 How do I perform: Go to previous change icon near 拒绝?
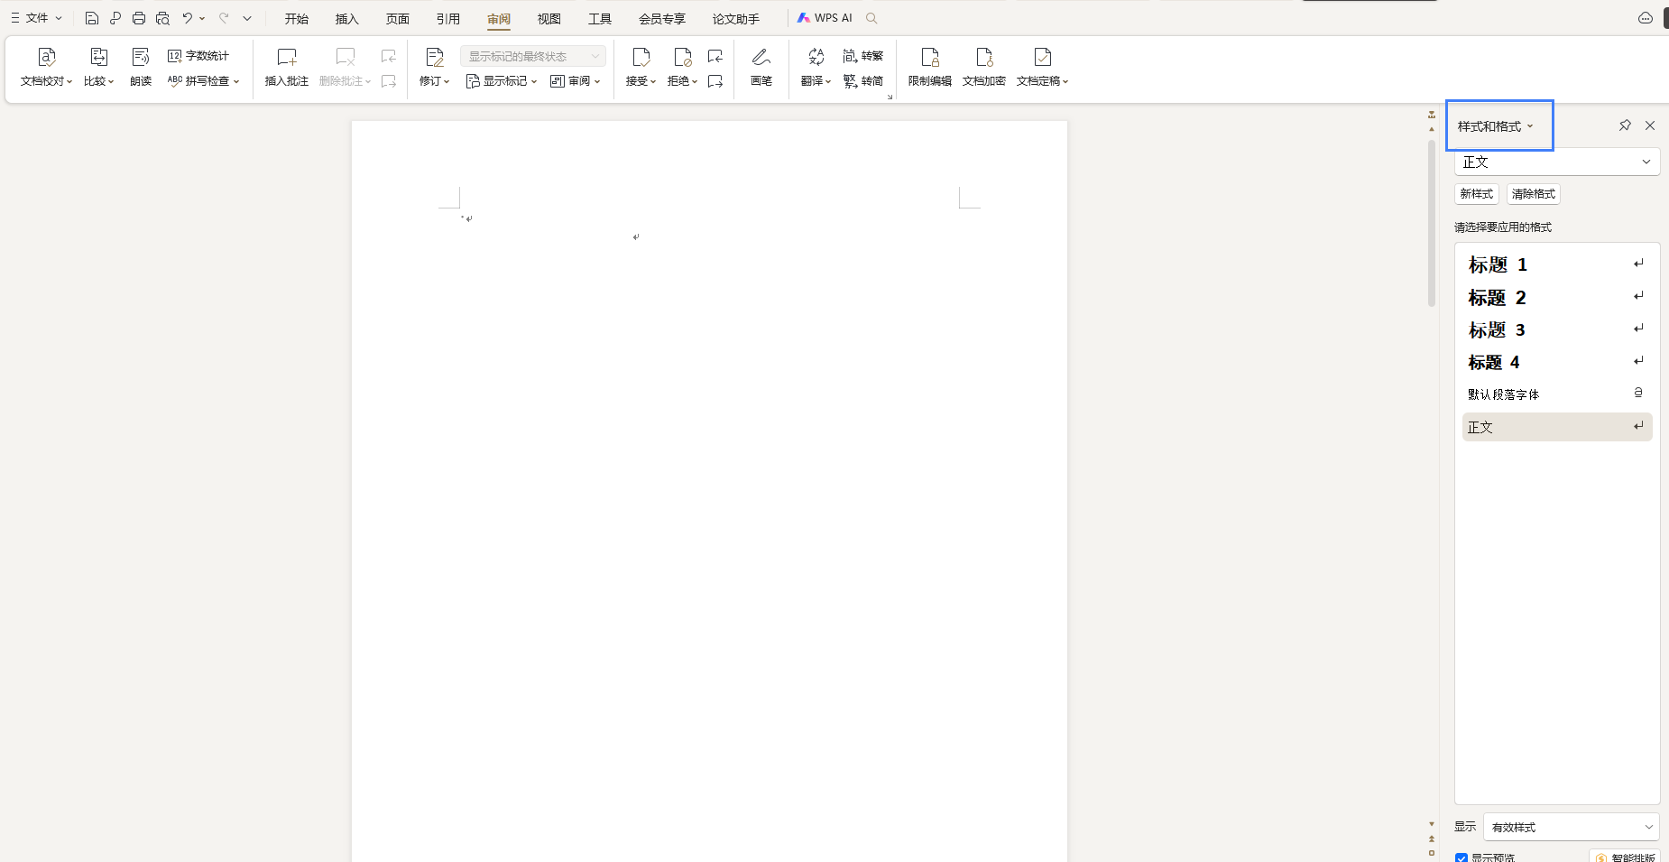click(x=715, y=56)
